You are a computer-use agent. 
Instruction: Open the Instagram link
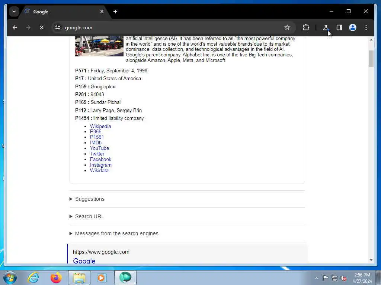click(x=100, y=165)
